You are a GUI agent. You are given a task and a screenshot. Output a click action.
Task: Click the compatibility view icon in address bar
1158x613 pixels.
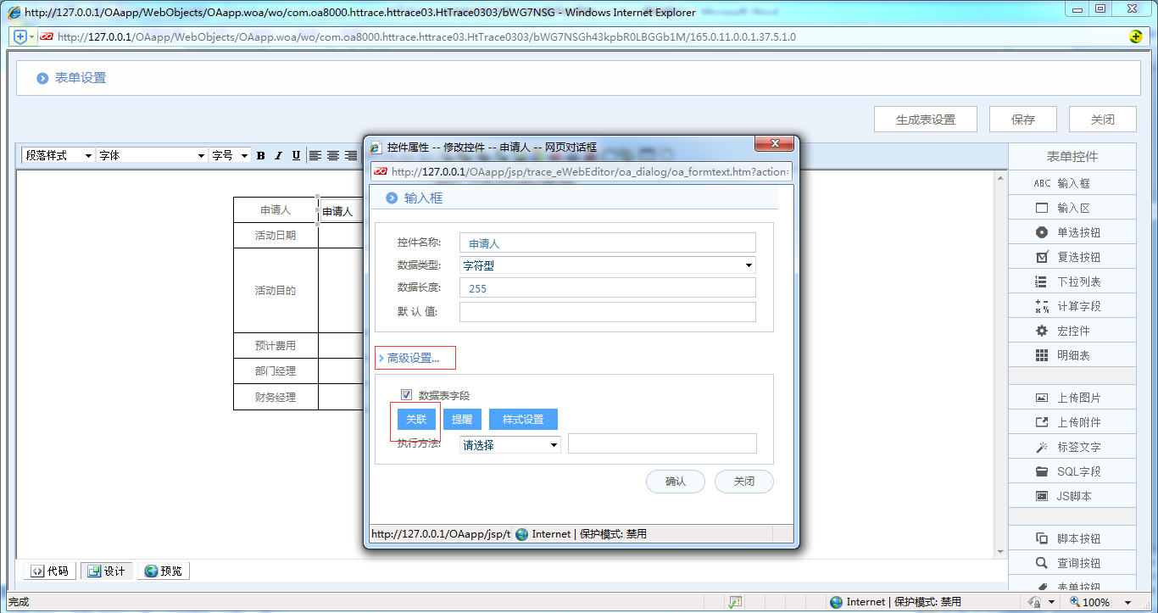(1136, 36)
